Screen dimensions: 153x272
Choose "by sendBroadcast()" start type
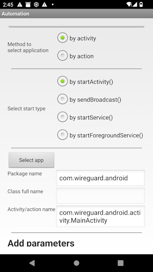tap(89, 99)
